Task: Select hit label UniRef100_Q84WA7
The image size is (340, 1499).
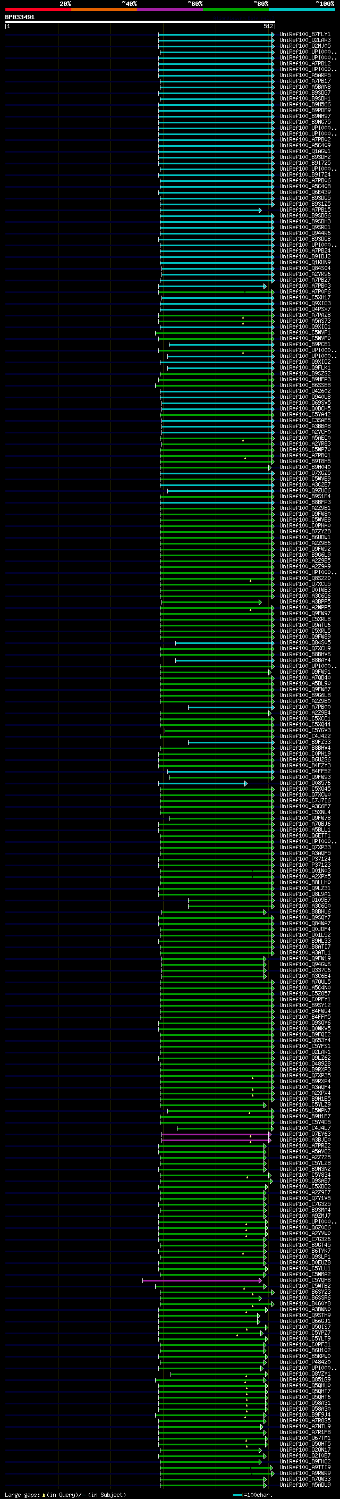Action: 304,924
